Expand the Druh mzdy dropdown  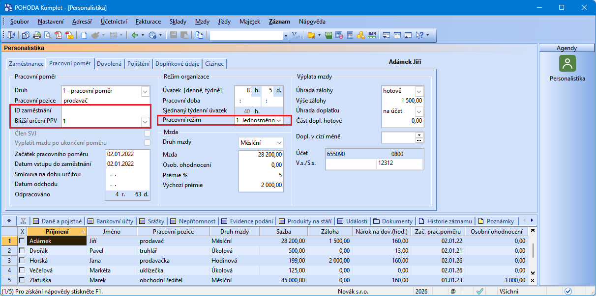(x=279, y=142)
